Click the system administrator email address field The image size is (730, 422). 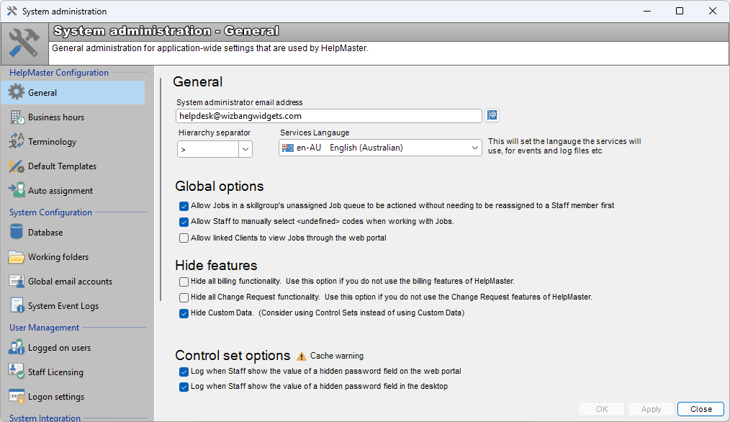[329, 115]
